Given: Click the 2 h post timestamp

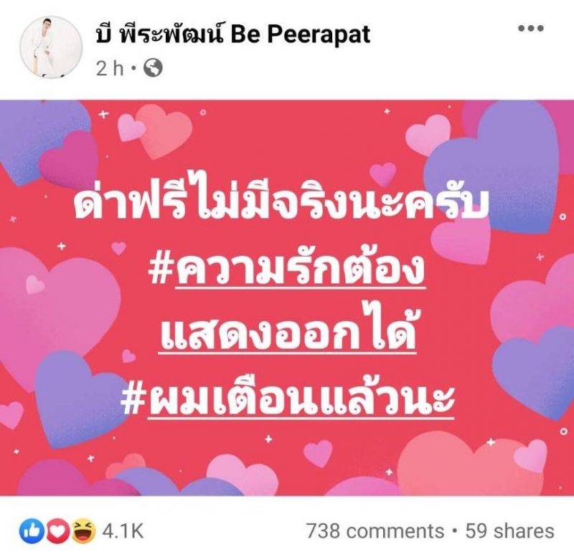Looking at the screenshot, I should click(110, 68).
